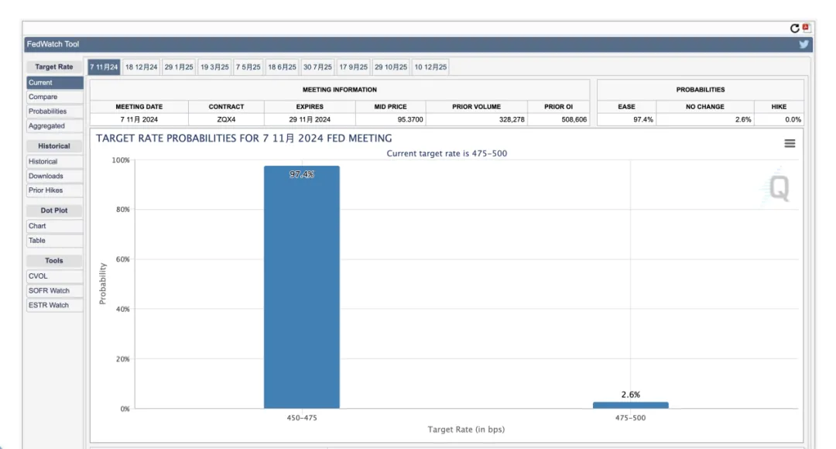This screenshot has width=836, height=449.
Task: Click the EASE probability 97.4% cell
Action: [x=626, y=119]
